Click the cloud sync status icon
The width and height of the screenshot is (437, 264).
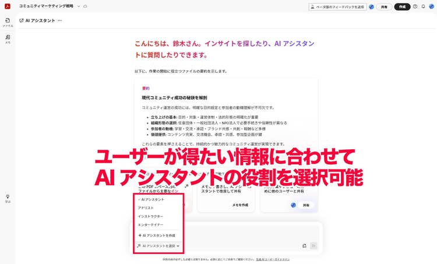[85, 5]
